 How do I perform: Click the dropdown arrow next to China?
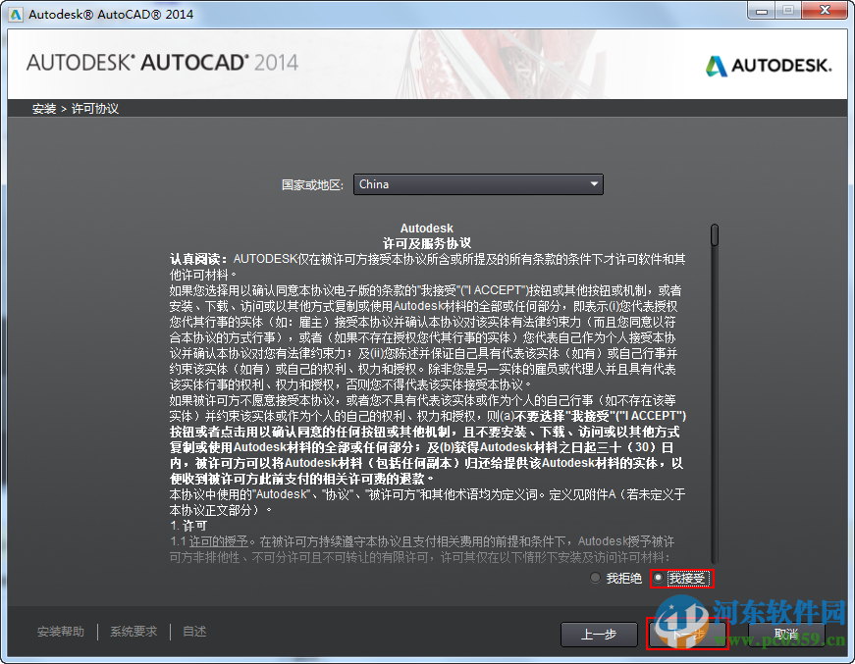coord(593,184)
